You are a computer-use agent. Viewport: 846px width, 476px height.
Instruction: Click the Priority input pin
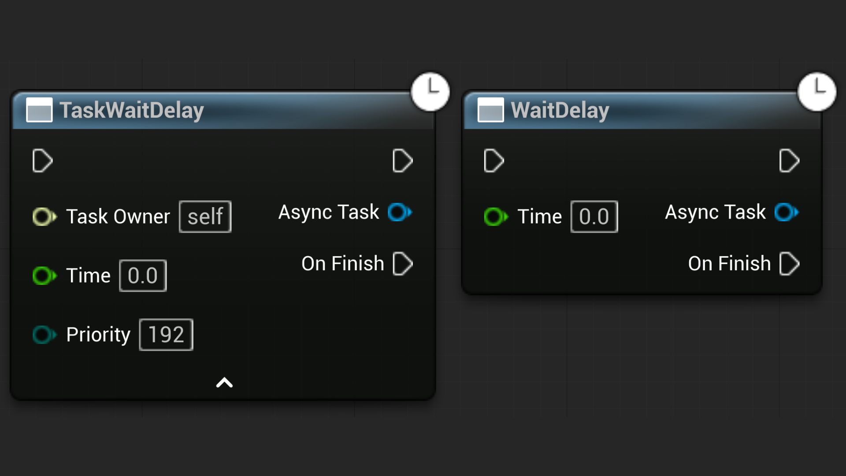tap(44, 335)
